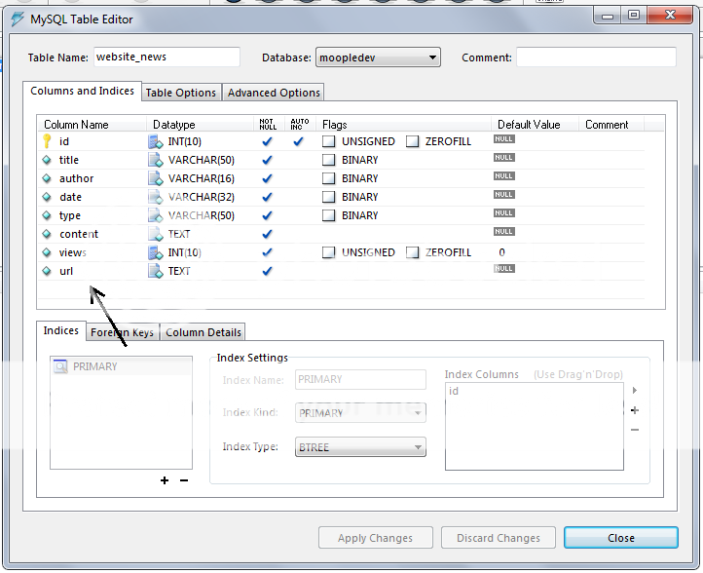Enable the UNSIGNED flag for id column
Viewport: 703px width, 573px height.
329,141
